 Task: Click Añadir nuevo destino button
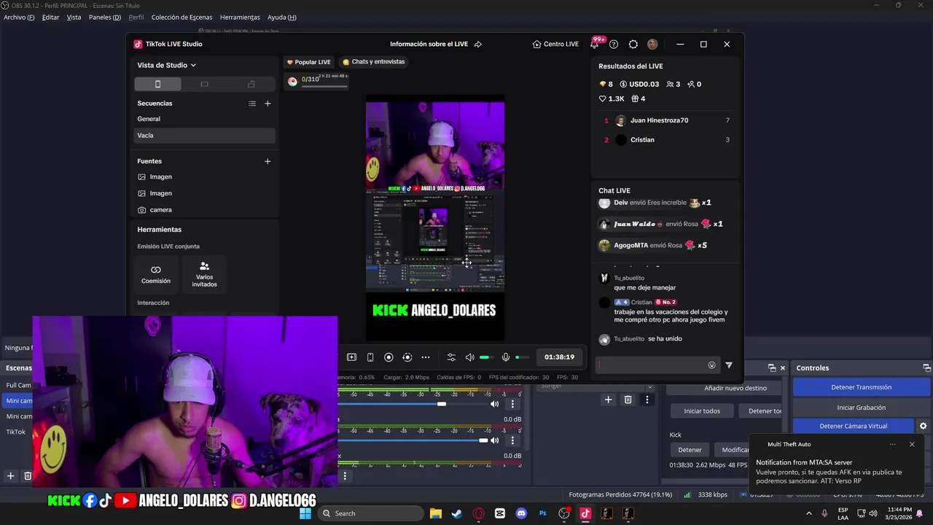[x=735, y=388]
